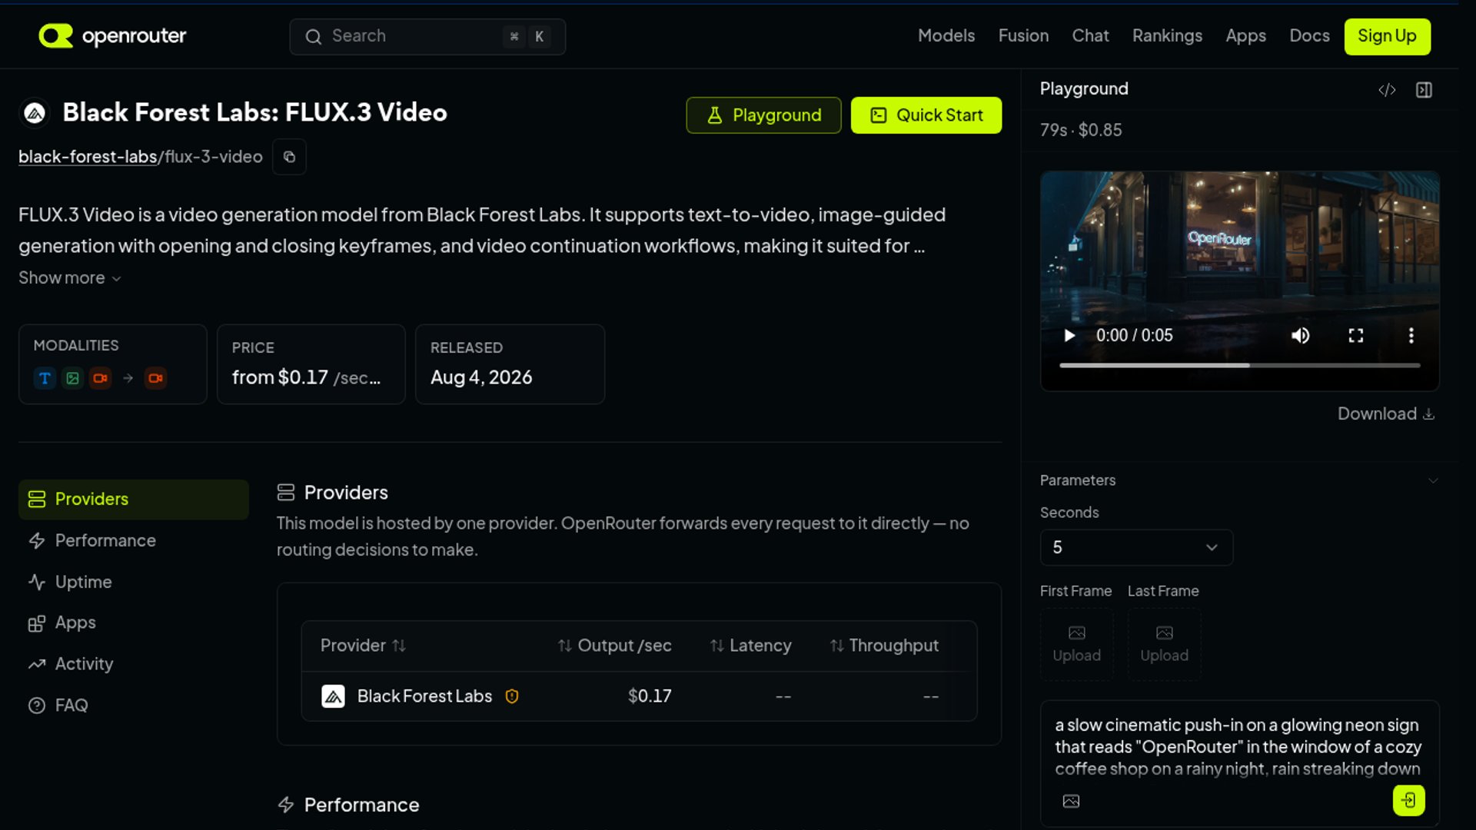Click the Quick Start button
The image size is (1476, 830).
coord(926,115)
